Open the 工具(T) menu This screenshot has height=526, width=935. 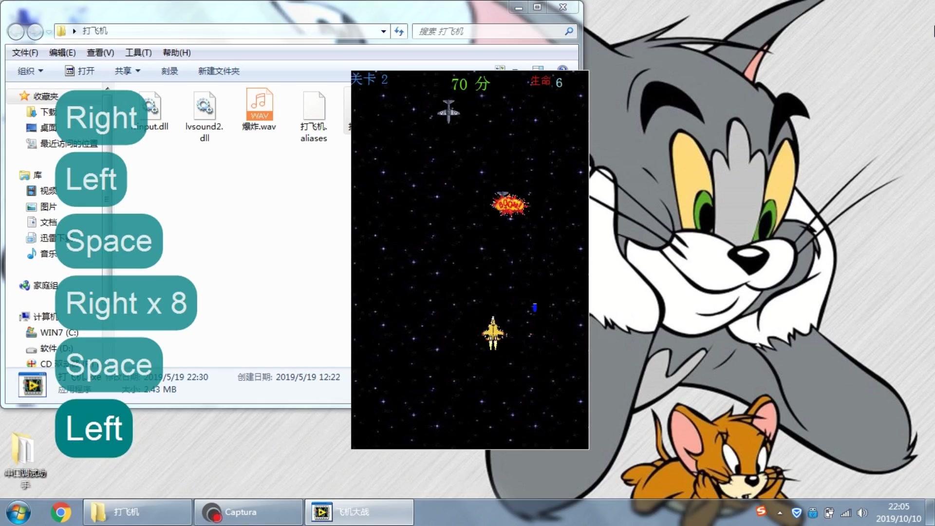[x=138, y=53]
